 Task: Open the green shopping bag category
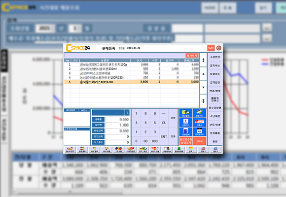point(179,150)
